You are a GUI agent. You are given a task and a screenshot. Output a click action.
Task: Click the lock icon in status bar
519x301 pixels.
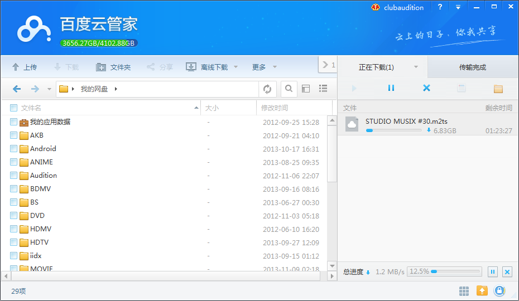[x=499, y=291]
